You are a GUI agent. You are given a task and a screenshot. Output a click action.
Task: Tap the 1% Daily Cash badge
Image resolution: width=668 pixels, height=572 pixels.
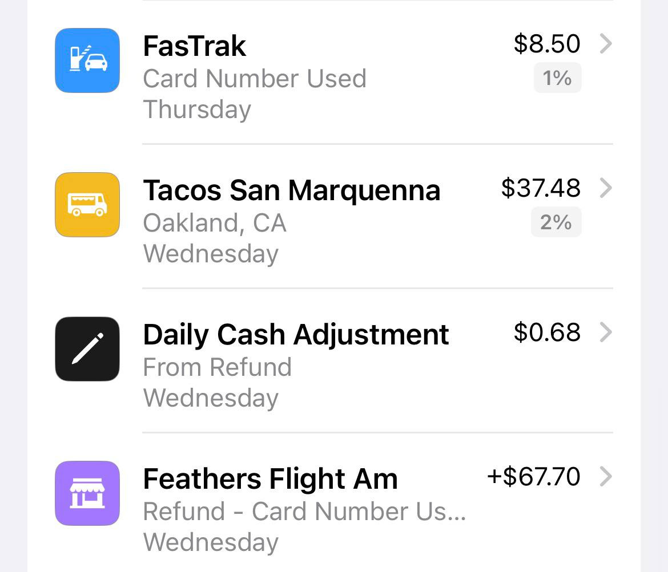557,78
